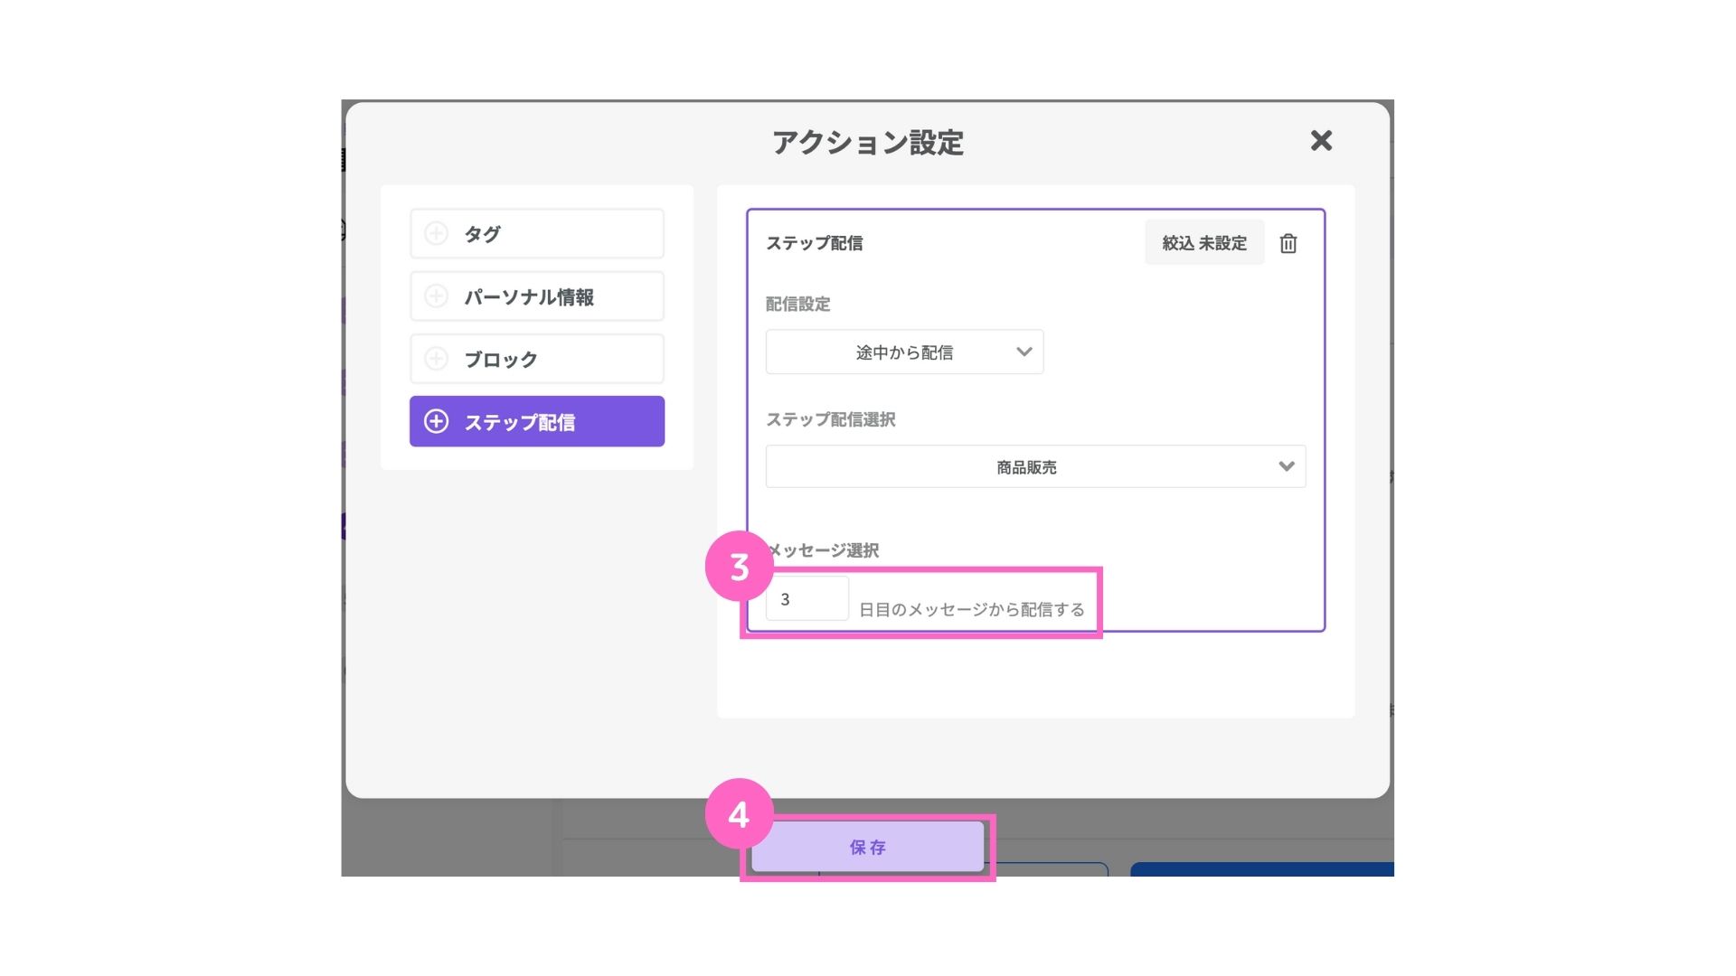Screen dimensions: 1736x976
Task: Click the chevron of 商品販売 dropdown
Action: (x=1287, y=466)
